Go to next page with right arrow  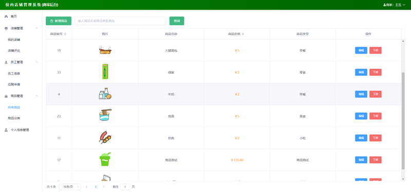(104, 187)
